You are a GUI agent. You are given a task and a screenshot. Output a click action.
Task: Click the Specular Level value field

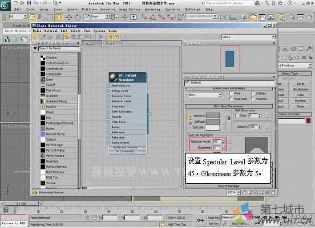coord(217,142)
